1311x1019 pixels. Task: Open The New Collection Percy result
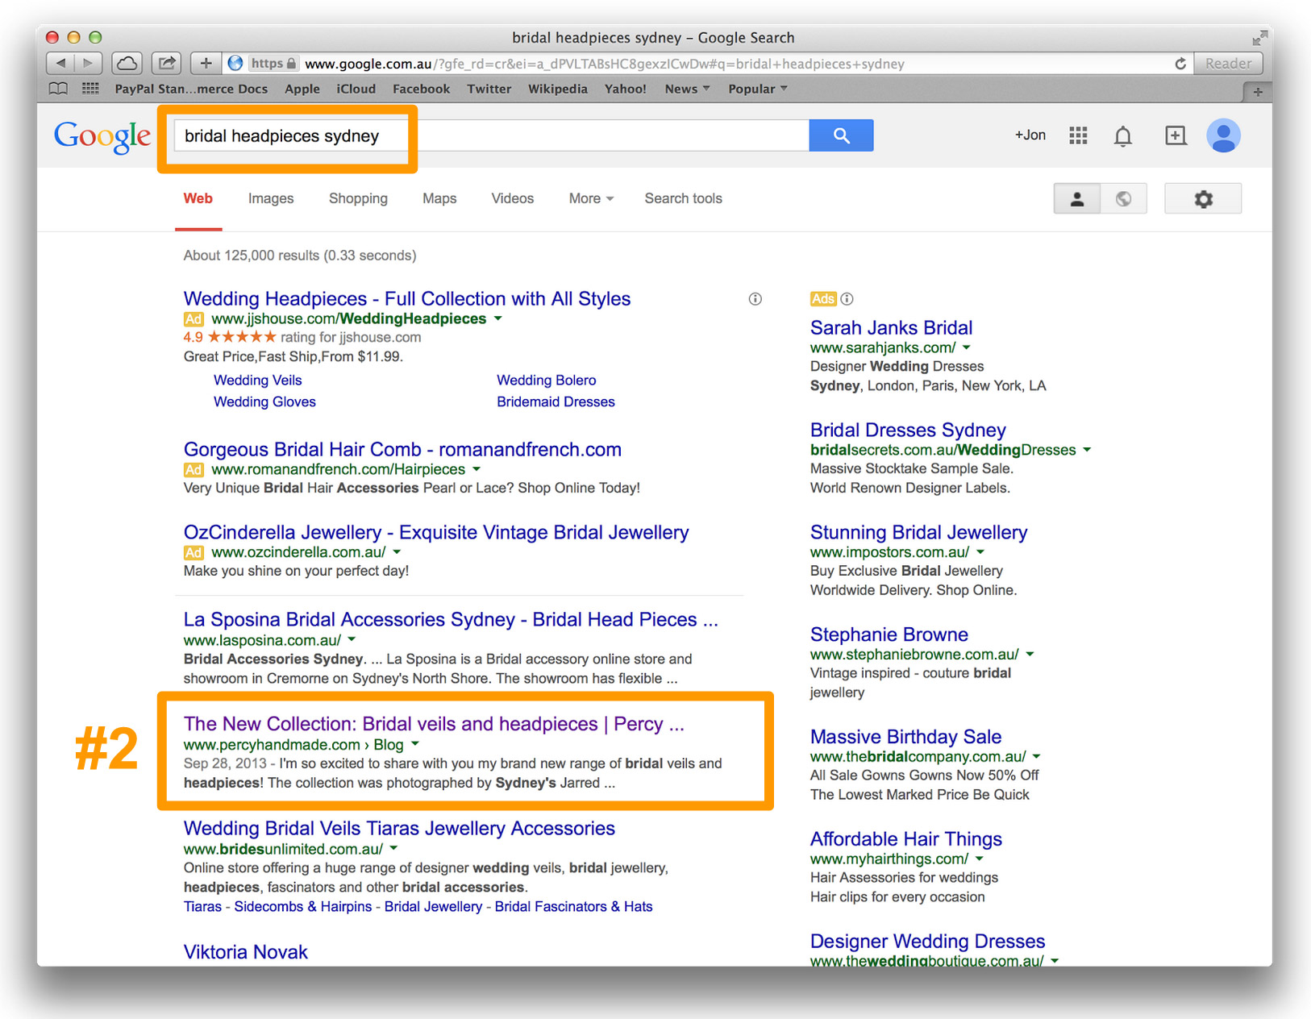coord(434,724)
